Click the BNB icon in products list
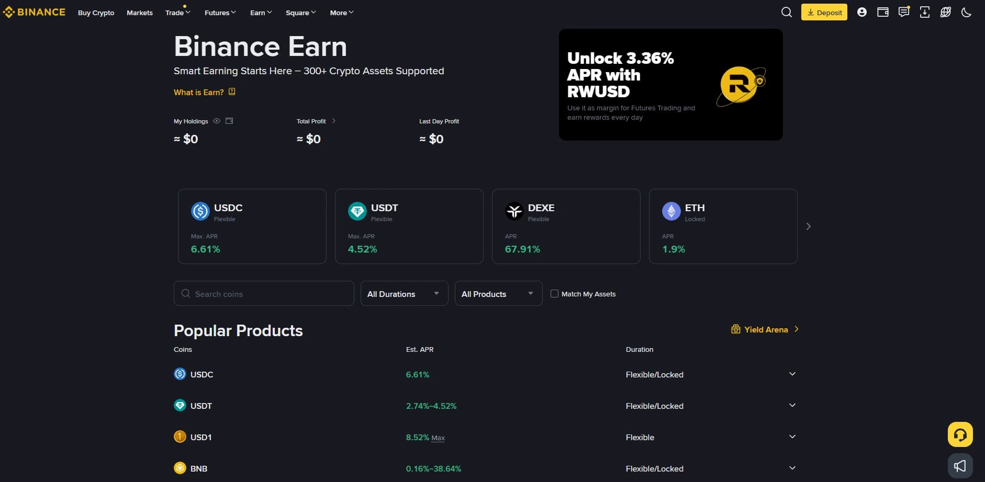Image resolution: width=985 pixels, height=482 pixels. coord(180,468)
